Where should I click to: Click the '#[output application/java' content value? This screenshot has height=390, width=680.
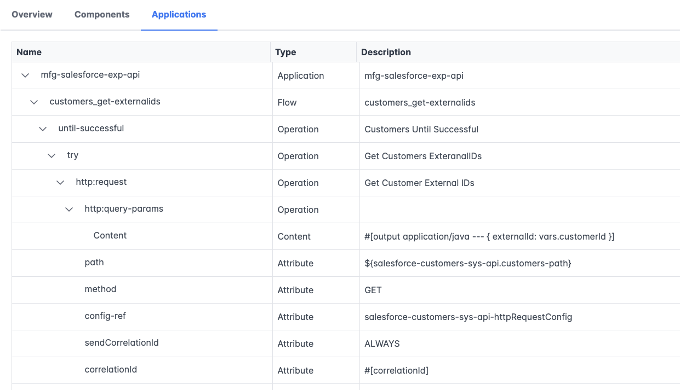pos(489,236)
